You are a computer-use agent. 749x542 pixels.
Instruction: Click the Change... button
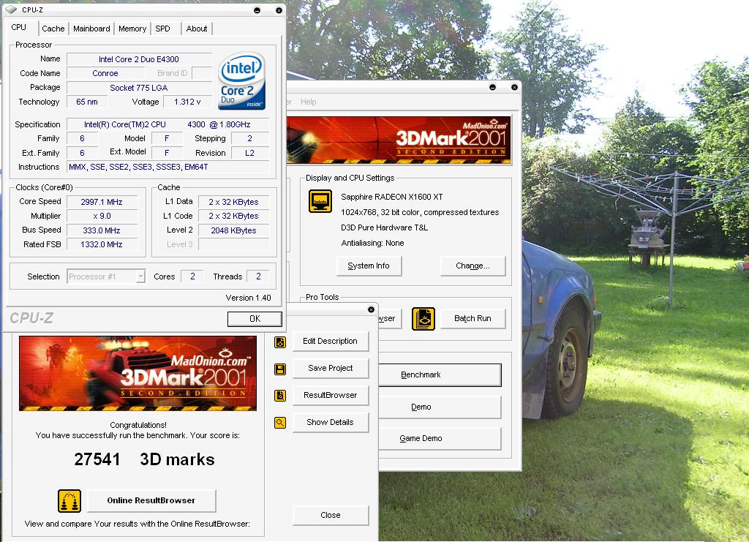click(473, 266)
